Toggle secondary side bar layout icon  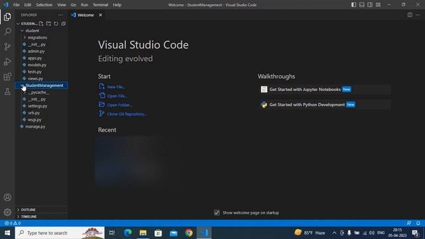pos(370,5)
